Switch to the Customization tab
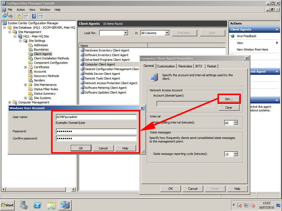Viewport: 282px width, 211px height. pyautogui.click(x=166, y=66)
